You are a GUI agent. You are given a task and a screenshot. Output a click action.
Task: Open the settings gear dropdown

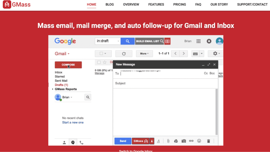(215, 54)
